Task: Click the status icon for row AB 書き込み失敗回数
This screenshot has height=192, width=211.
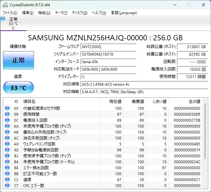Action: [7, 132]
